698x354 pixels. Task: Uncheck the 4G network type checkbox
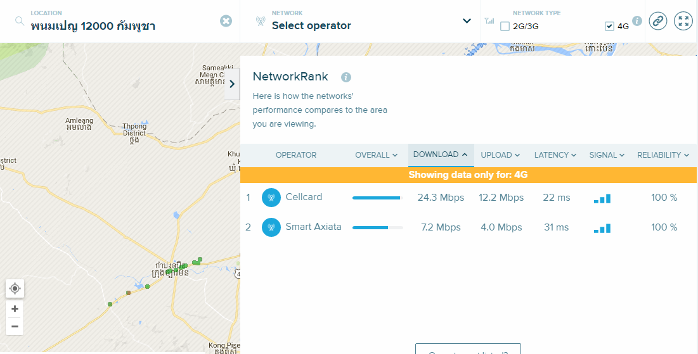tap(609, 27)
